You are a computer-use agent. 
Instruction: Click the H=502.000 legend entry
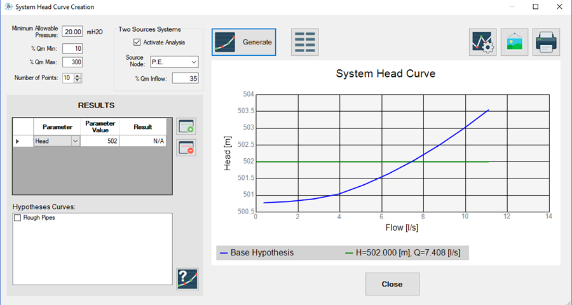tap(403, 252)
